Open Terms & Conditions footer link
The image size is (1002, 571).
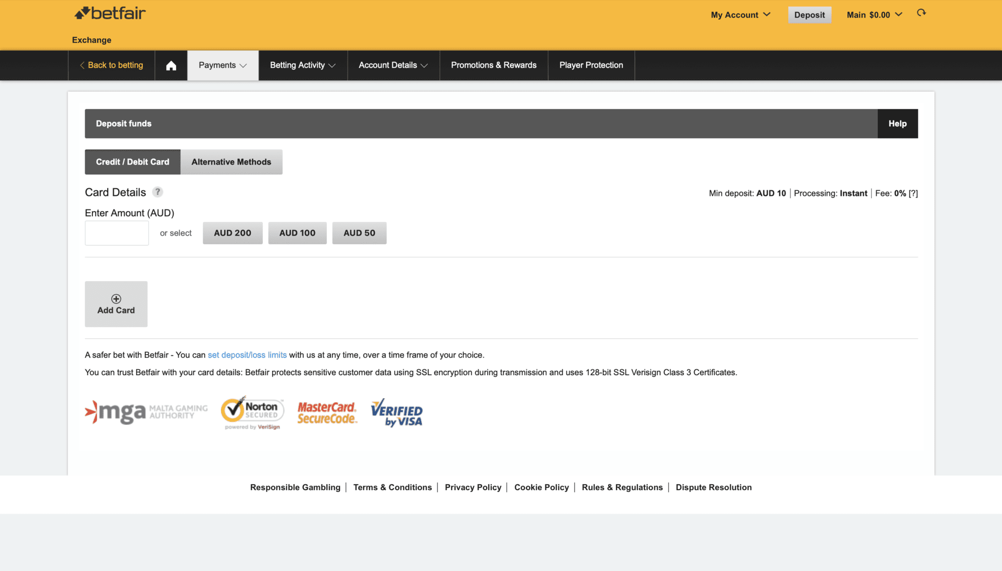pos(392,487)
